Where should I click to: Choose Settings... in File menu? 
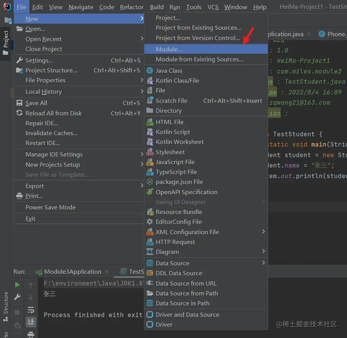79,61
